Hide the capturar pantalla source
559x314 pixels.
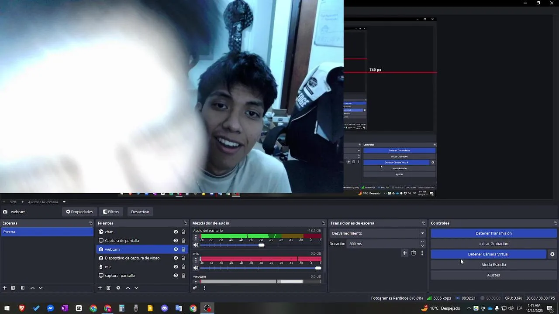(176, 276)
